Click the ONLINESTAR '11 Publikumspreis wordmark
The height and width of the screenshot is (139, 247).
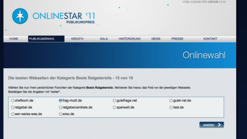coord(64,18)
